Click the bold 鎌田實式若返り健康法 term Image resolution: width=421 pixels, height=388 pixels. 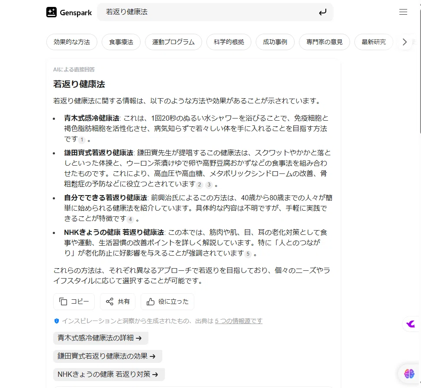coord(99,153)
